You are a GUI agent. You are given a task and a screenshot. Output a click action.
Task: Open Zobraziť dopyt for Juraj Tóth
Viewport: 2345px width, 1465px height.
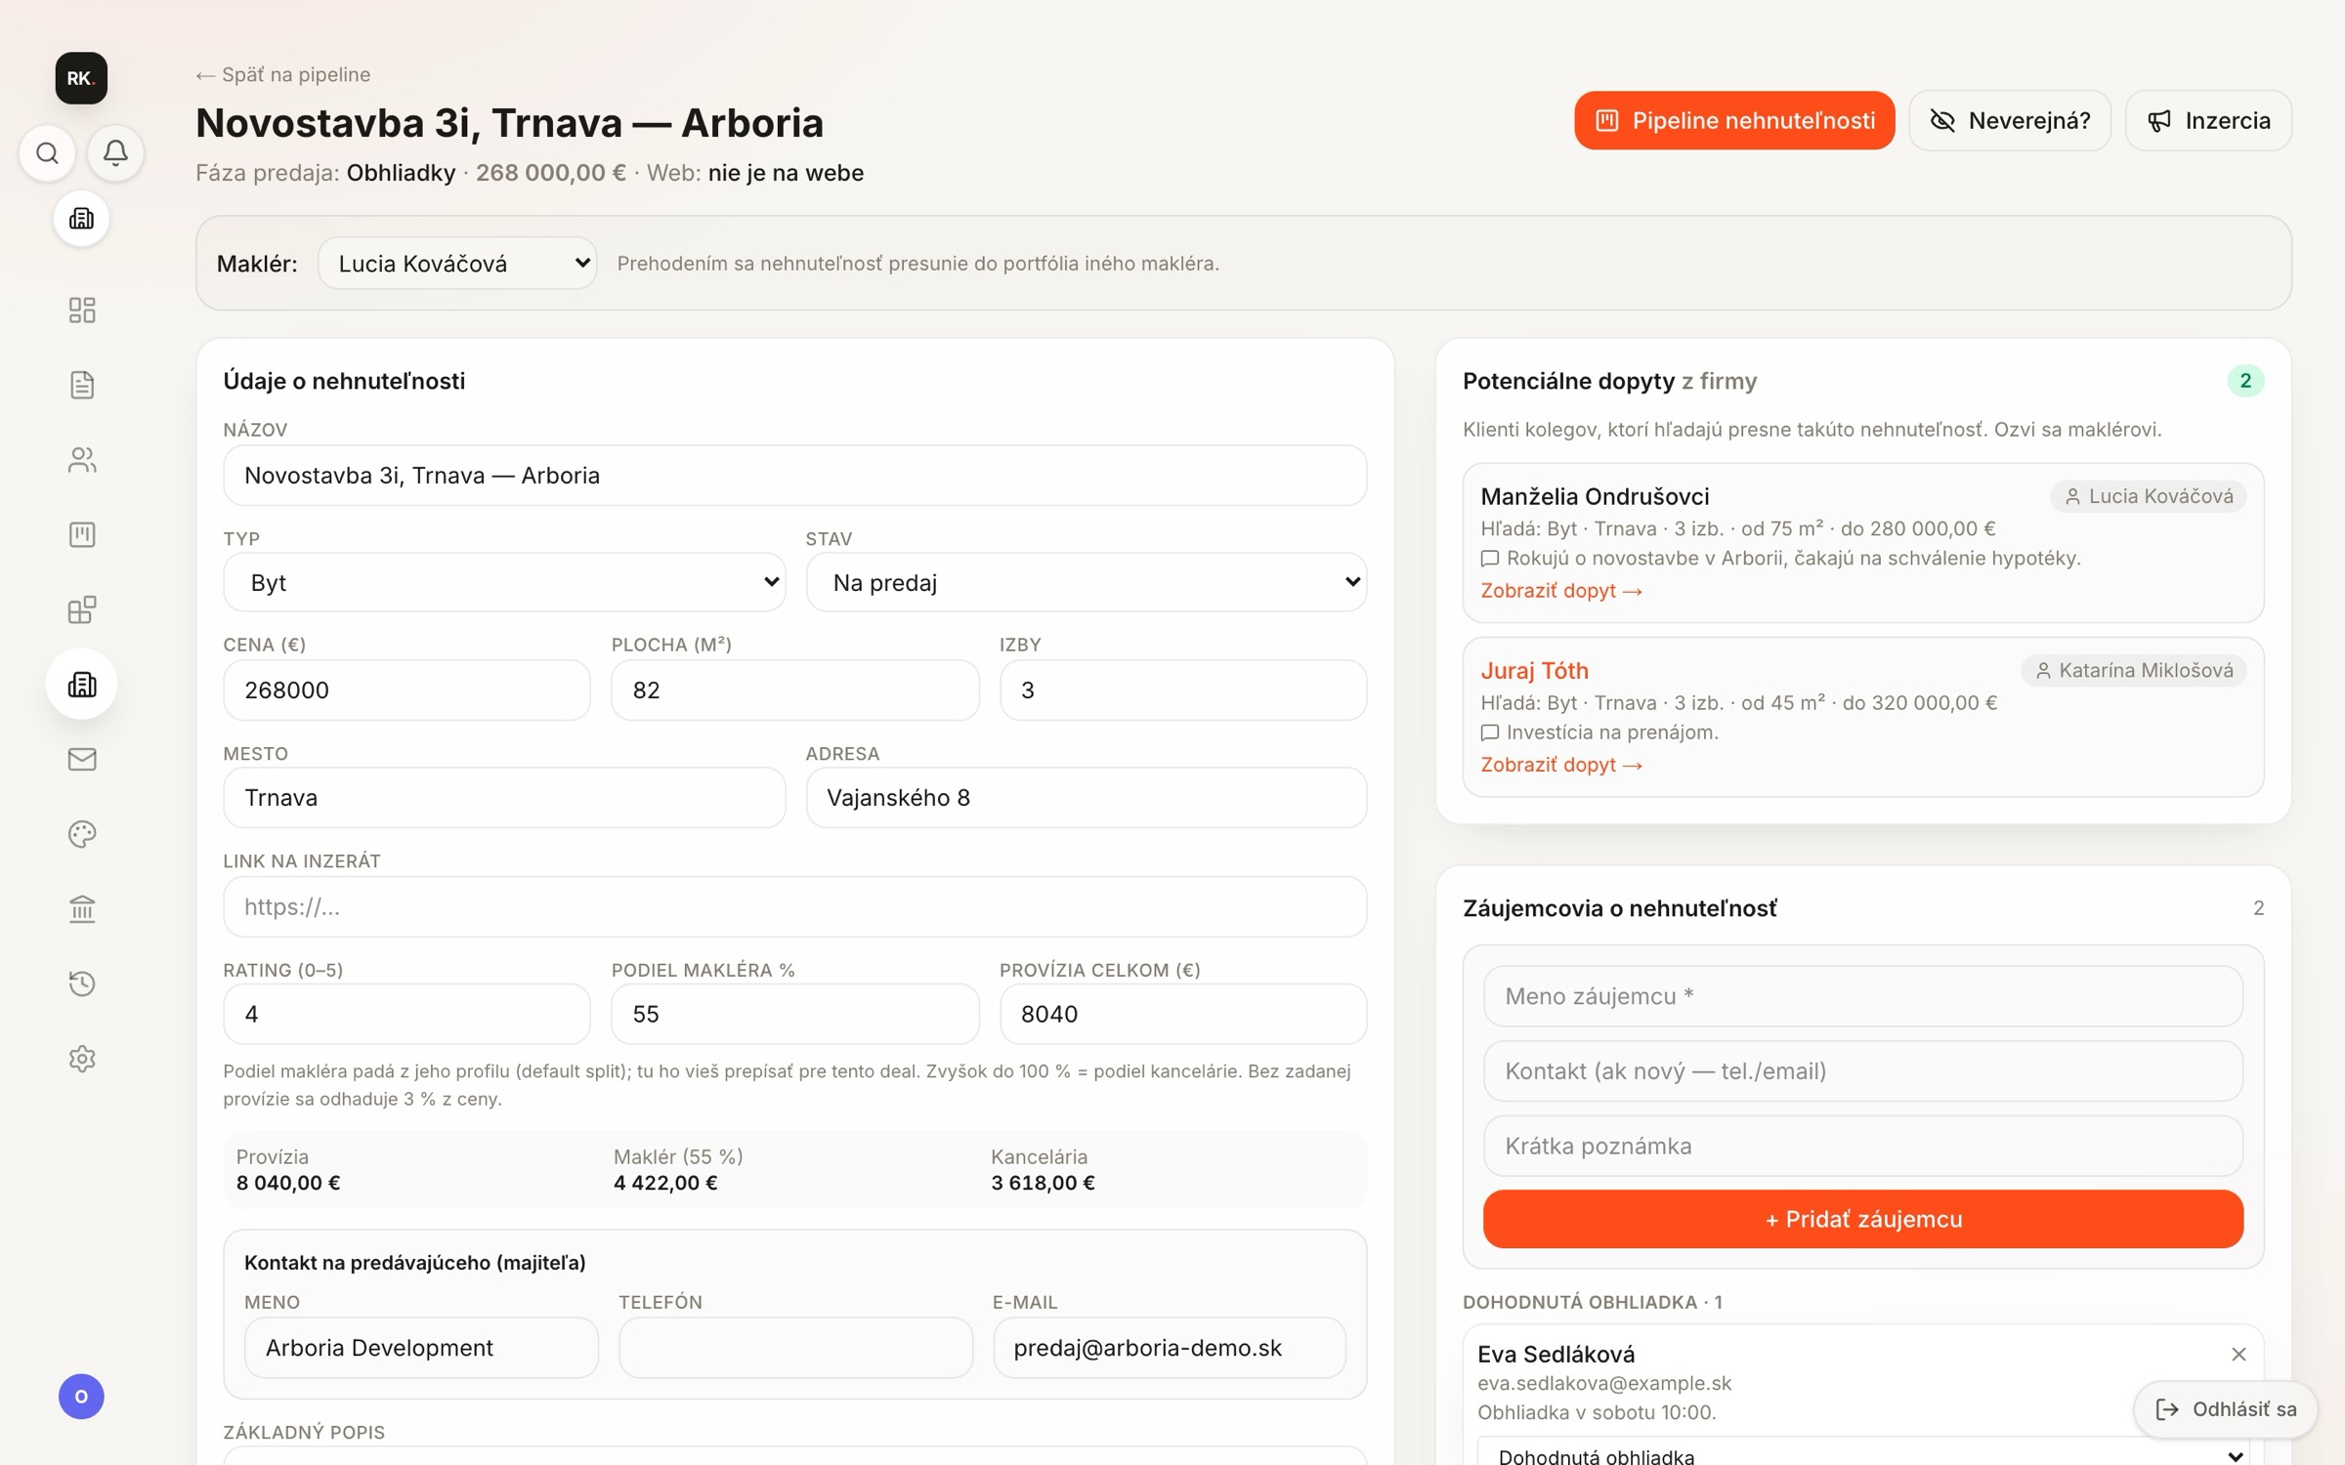1561,765
